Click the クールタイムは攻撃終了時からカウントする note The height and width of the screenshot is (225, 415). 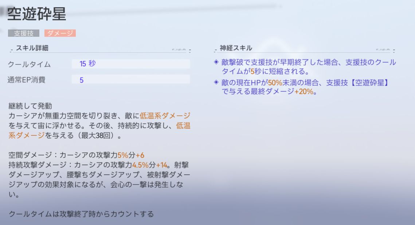(x=81, y=214)
